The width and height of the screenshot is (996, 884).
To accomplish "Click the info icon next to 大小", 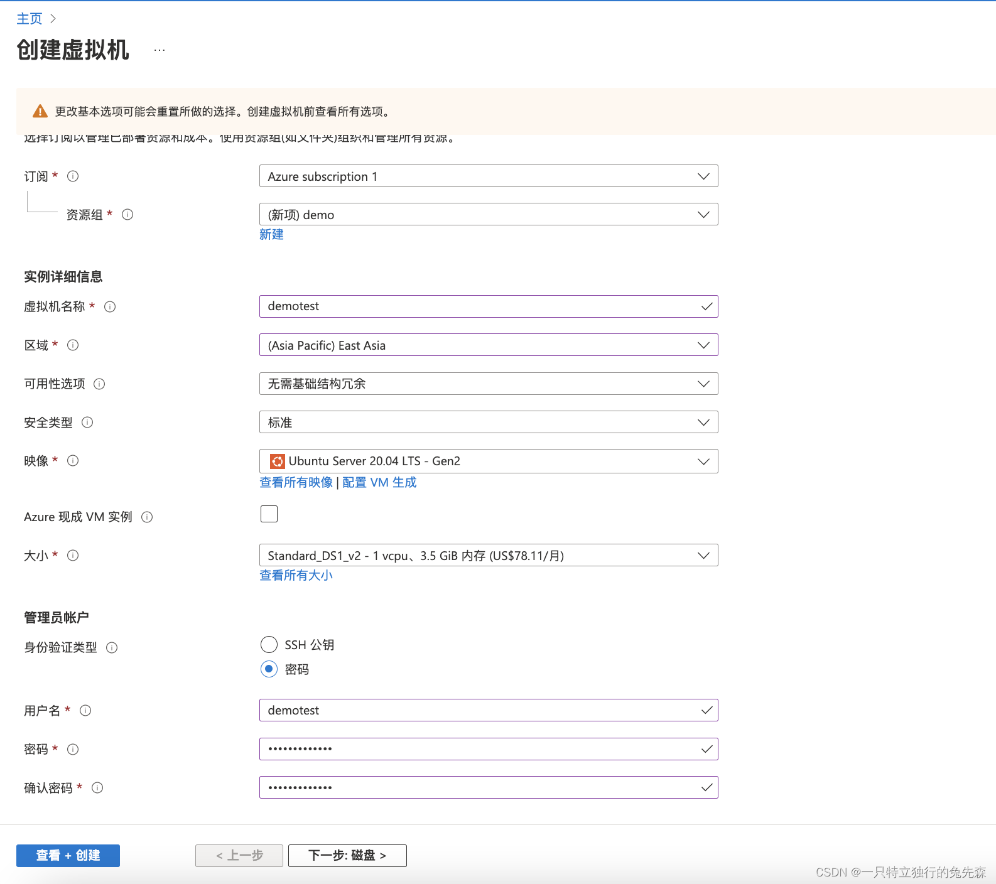I will click(73, 556).
